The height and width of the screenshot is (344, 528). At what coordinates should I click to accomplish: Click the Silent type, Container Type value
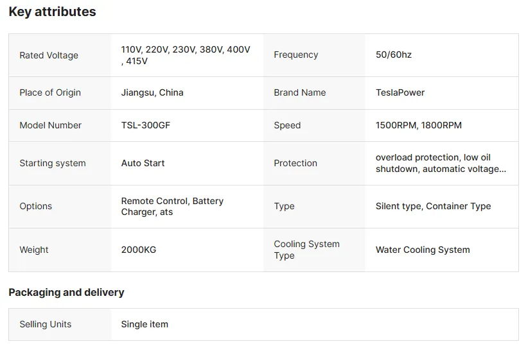433,206
